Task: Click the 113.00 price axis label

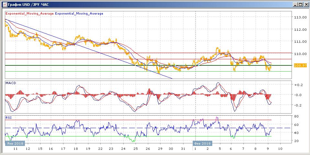Action: click(x=300, y=17)
